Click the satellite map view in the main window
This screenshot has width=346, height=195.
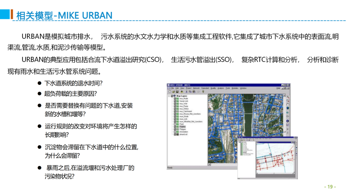pos(245,128)
